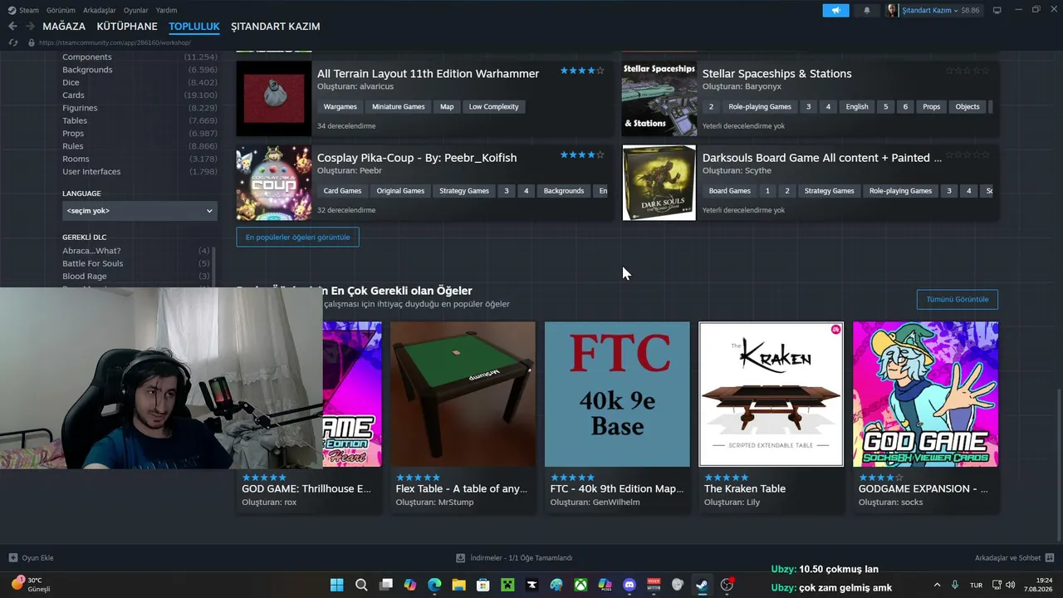
Task: Open Windows taskbar search
Action: (361, 585)
